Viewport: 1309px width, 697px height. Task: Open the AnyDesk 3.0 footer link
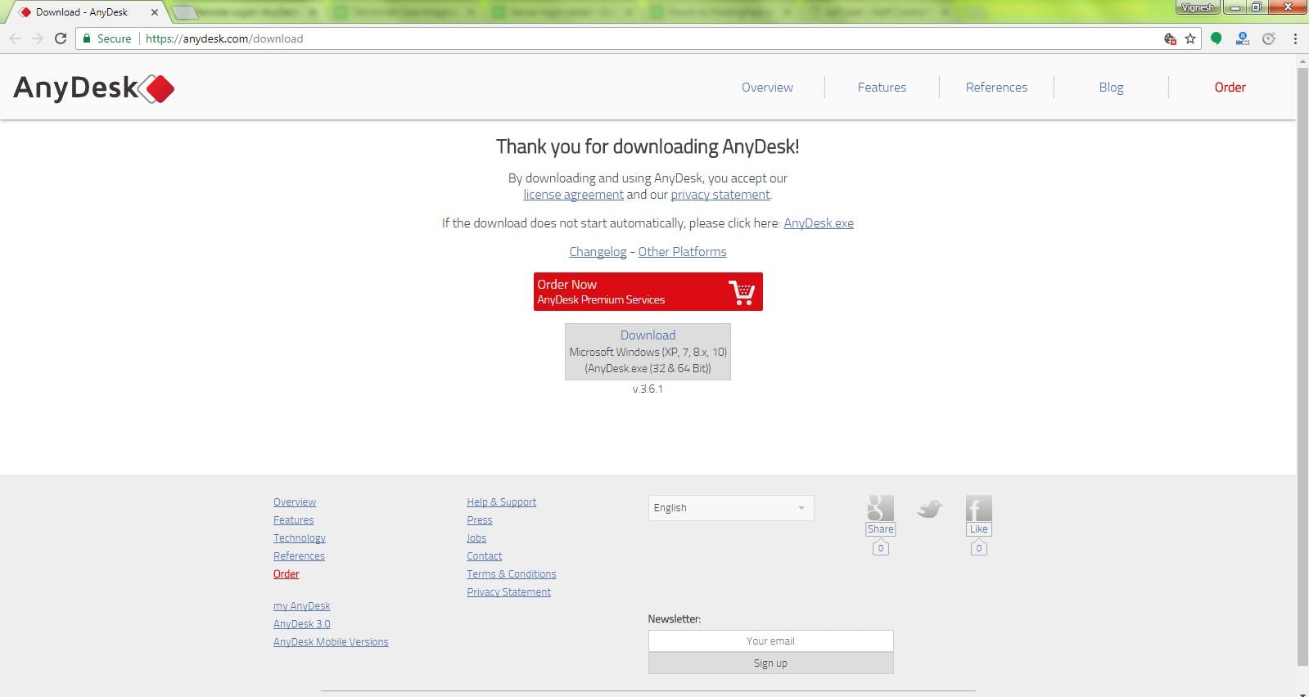click(302, 624)
